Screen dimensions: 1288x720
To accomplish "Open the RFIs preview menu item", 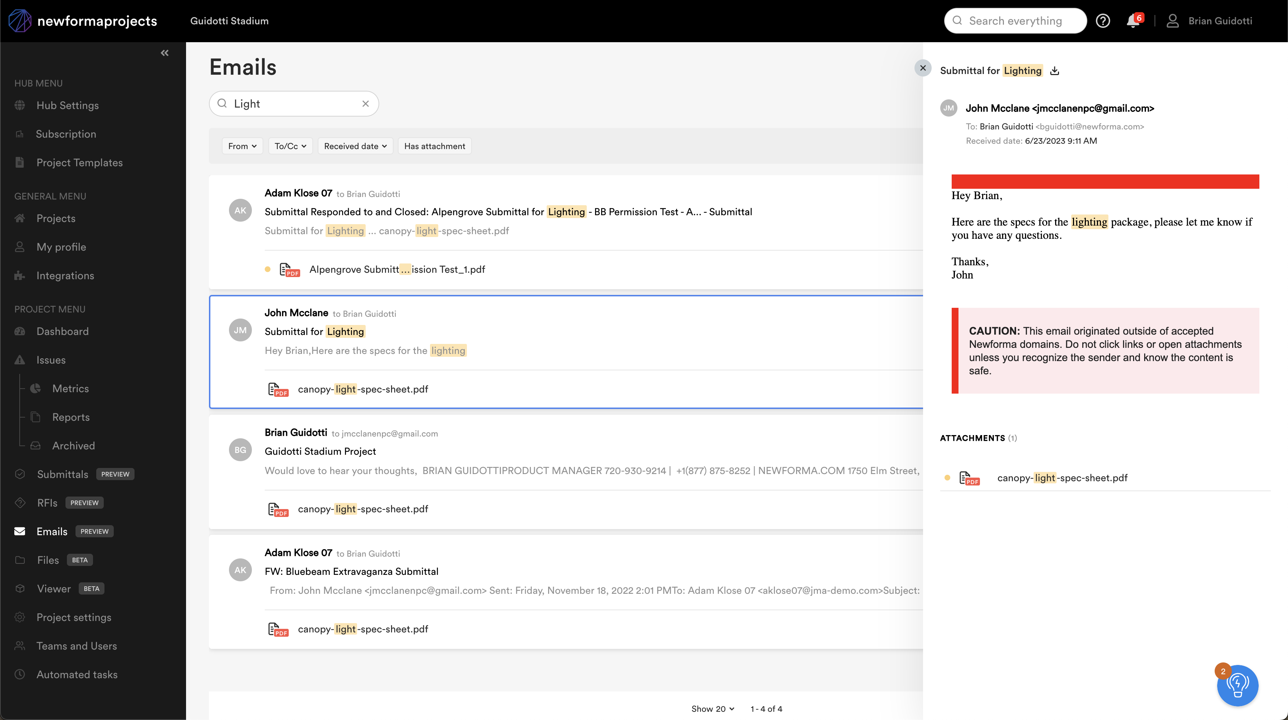I will click(x=48, y=503).
